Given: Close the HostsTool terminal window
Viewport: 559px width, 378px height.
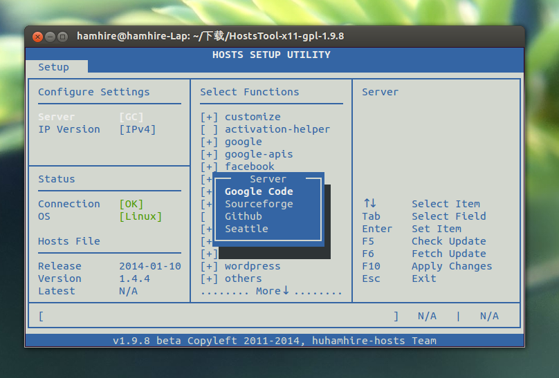Looking at the screenshot, I should (x=37, y=37).
